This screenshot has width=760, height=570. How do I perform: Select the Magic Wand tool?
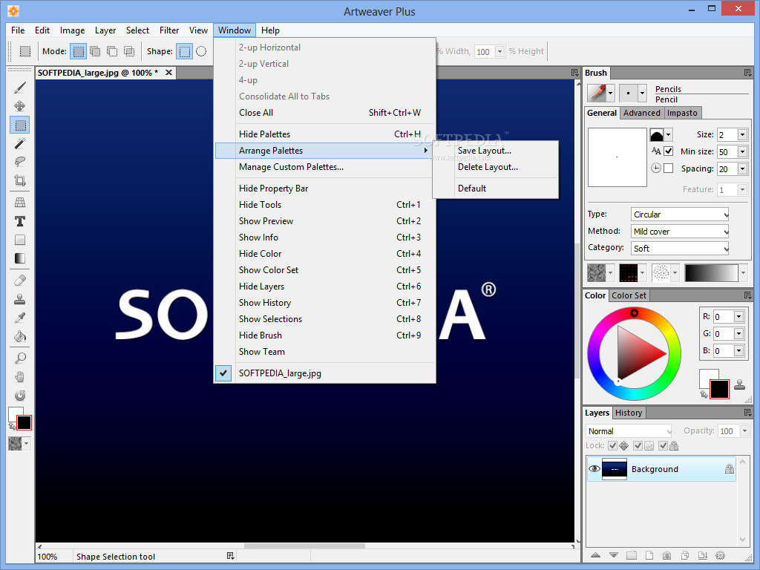point(20,143)
